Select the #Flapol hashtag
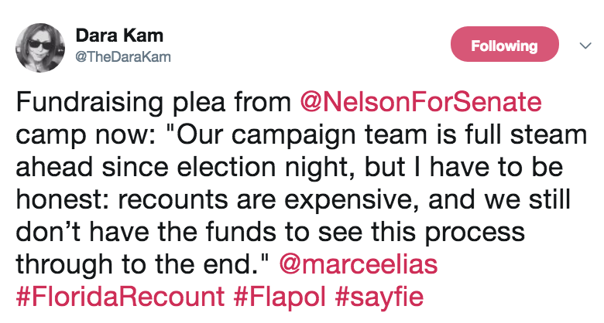This screenshot has height=323, width=604. 280,297
